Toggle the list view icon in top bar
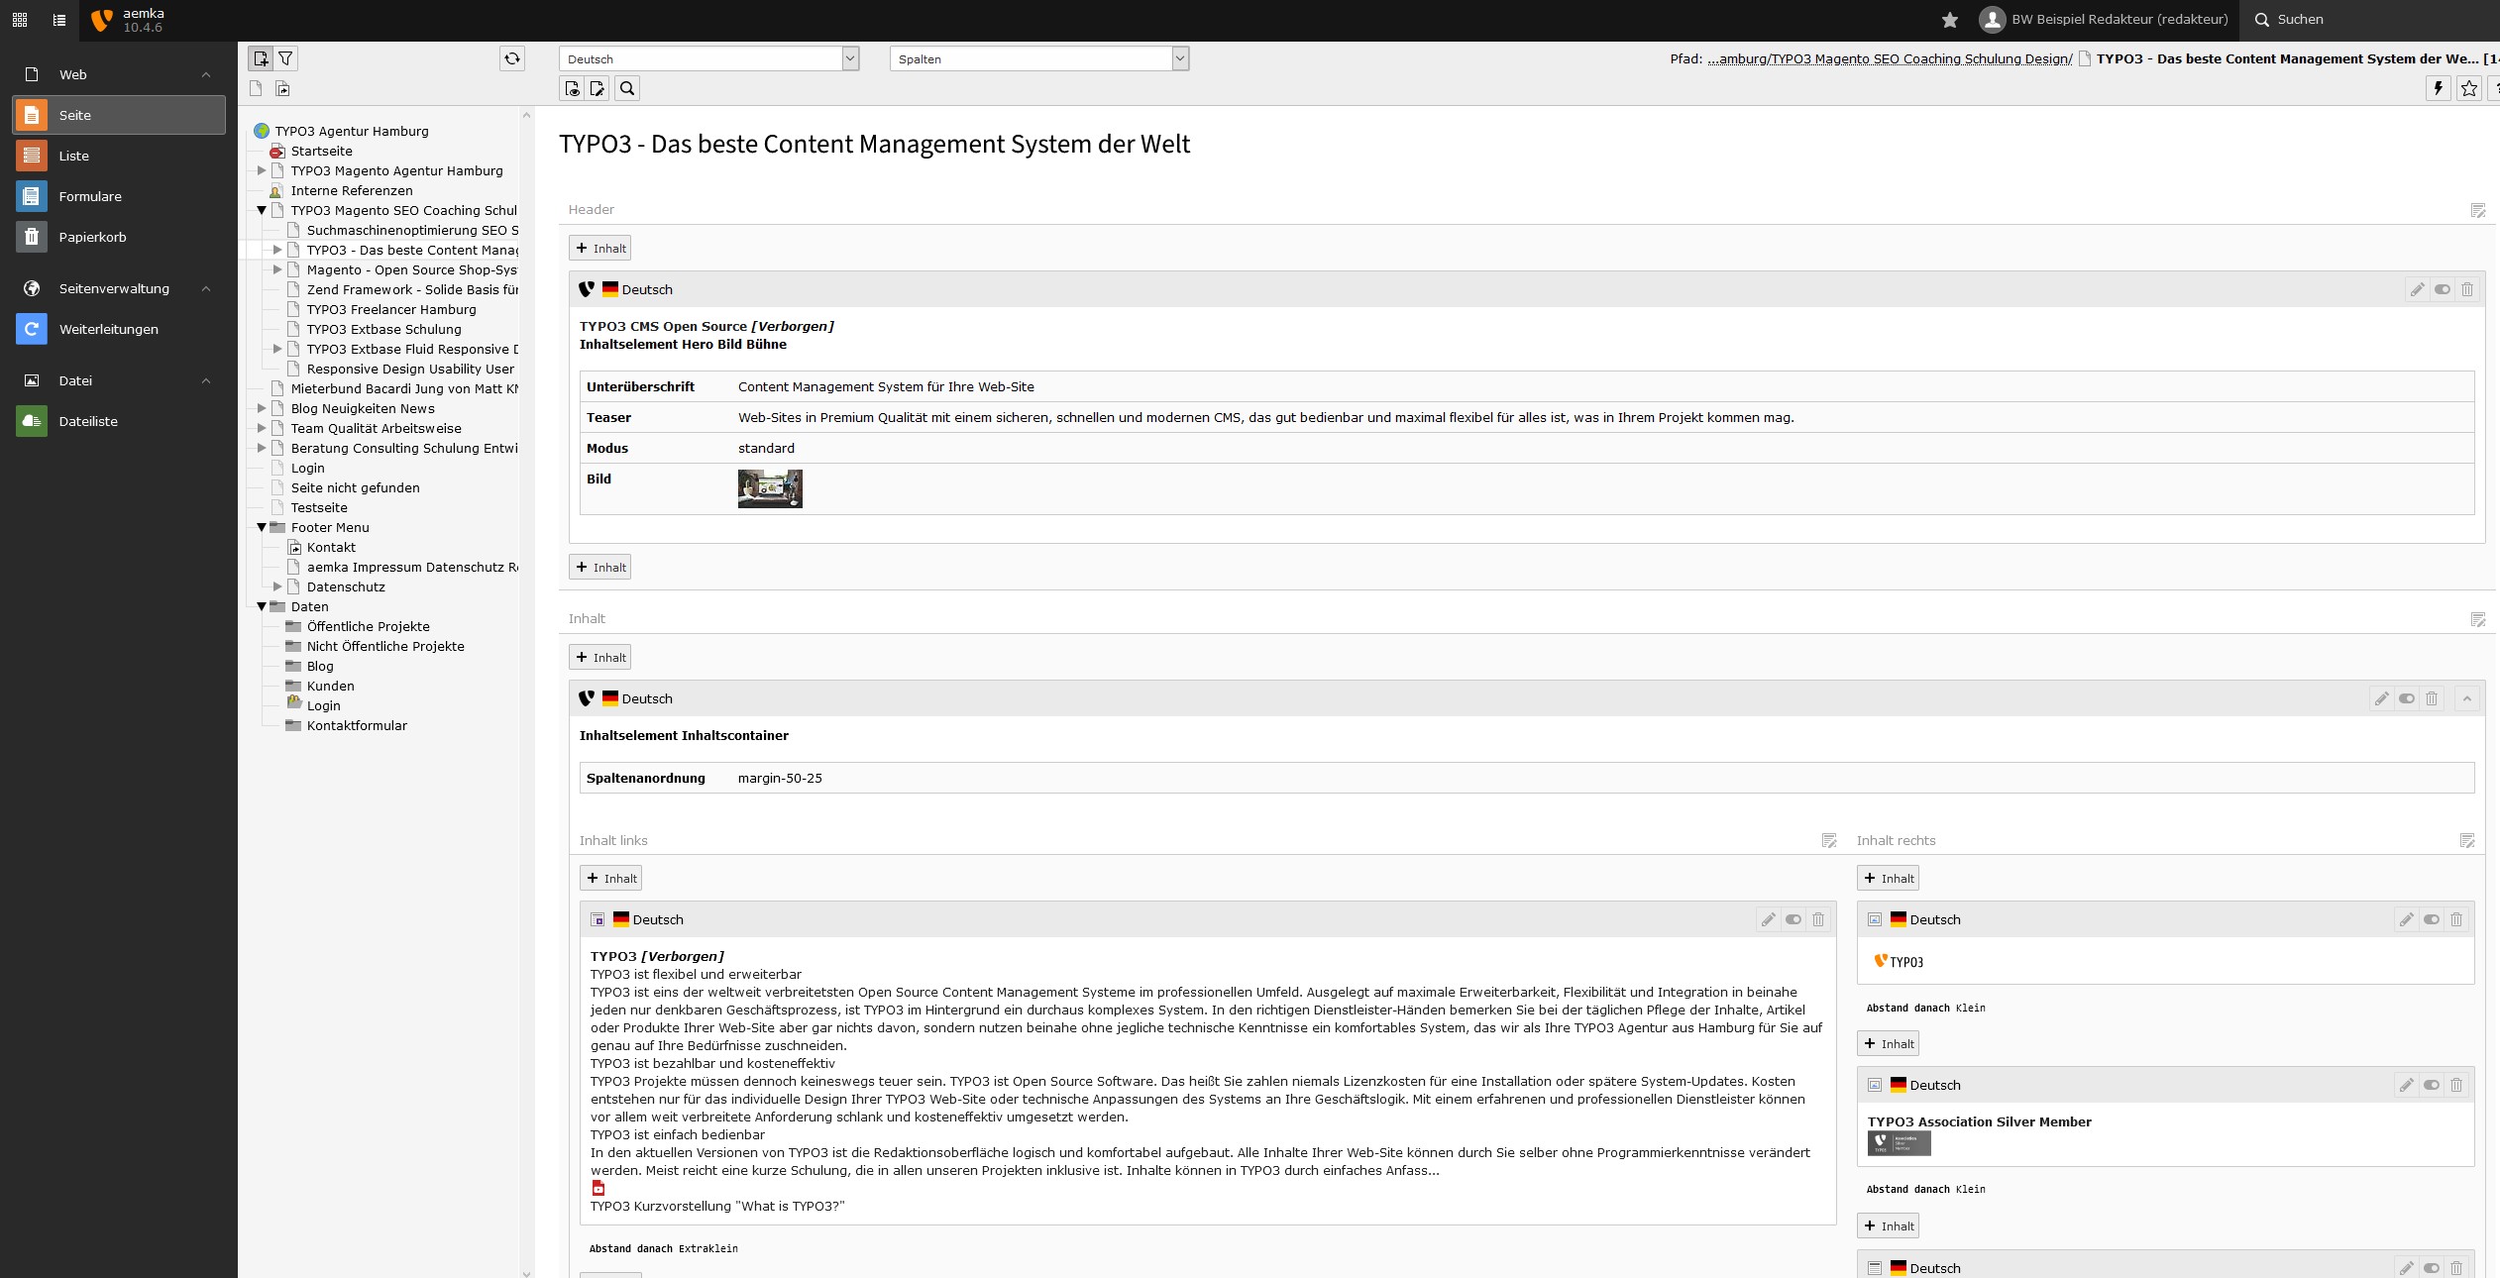This screenshot has width=2500, height=1278. [59, 20]
